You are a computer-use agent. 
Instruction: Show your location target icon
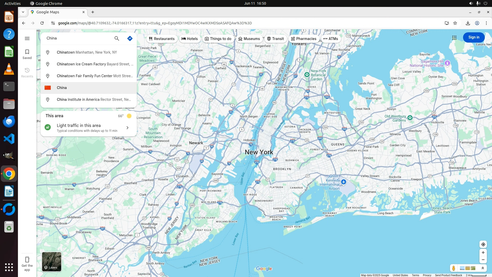483,244
